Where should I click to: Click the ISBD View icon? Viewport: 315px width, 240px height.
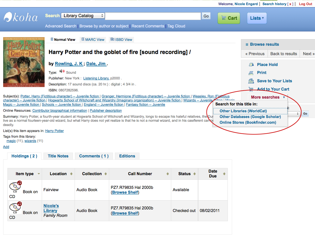pyautogui.click(x=113, y=39)
